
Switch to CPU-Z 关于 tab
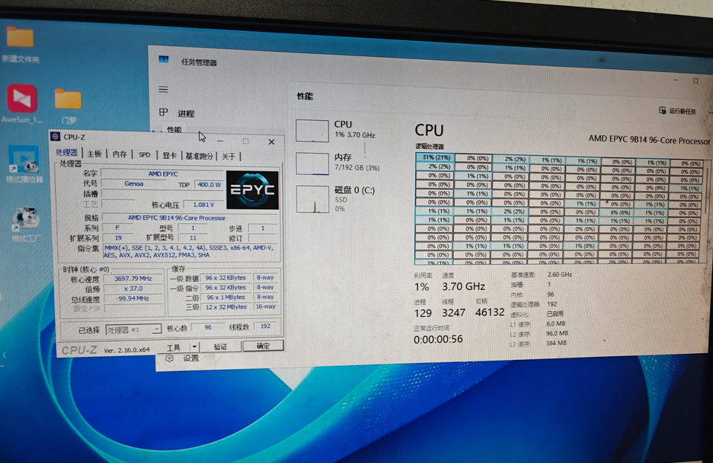coord(229,157)
